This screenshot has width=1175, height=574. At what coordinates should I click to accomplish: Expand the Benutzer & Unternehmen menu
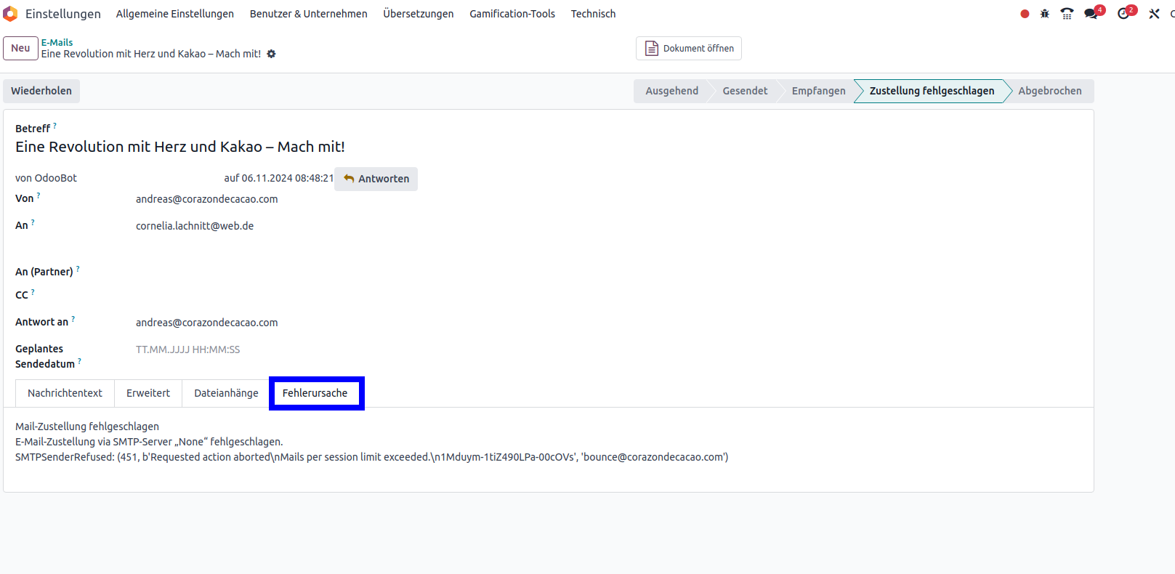click(308, 14)
